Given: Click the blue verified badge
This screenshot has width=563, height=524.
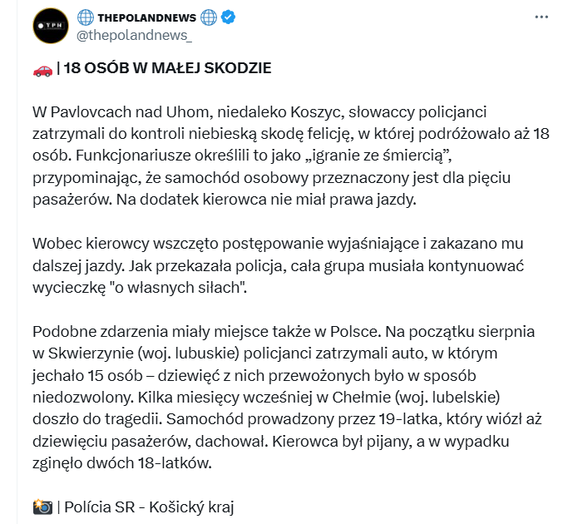Looking at the screenshot, I should tap(229, 17).
